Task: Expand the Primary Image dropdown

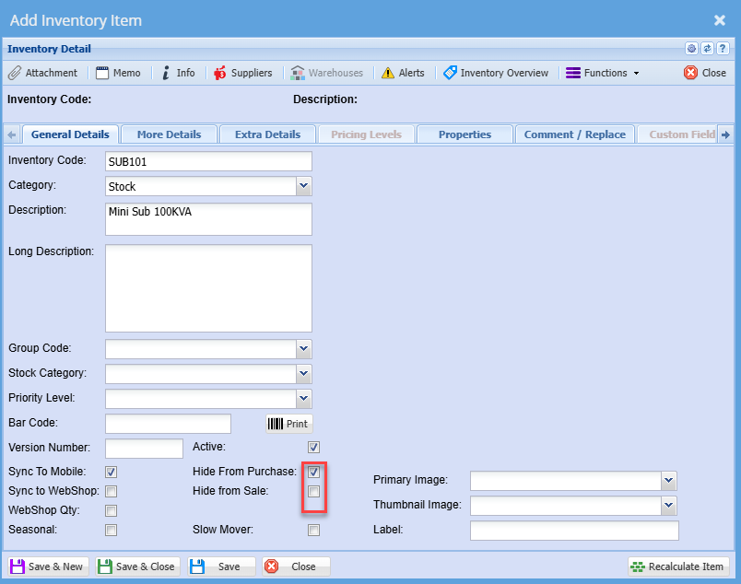Action: click(x=669, y=481)
